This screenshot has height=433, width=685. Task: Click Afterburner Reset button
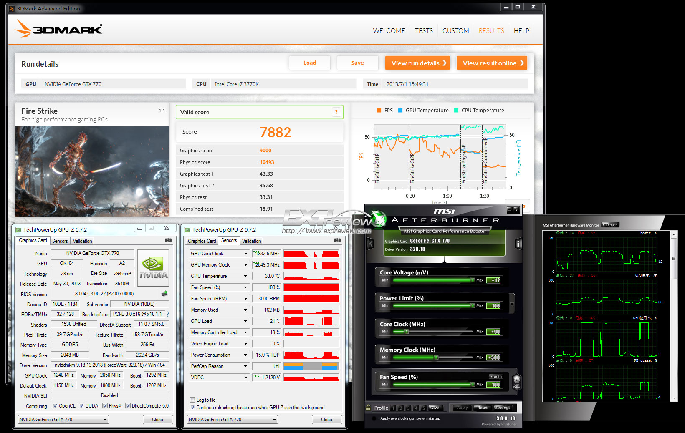click(x=483, y=408)
